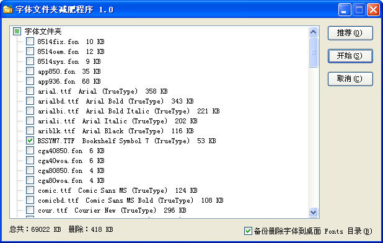383x243 pixels.
Task: Check the cga40850.fon checkbox
Action: (x=30, y=151)
